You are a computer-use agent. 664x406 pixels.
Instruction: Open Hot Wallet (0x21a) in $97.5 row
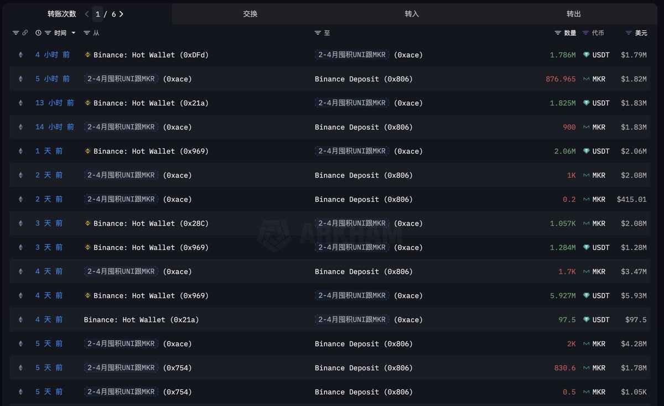141,320
